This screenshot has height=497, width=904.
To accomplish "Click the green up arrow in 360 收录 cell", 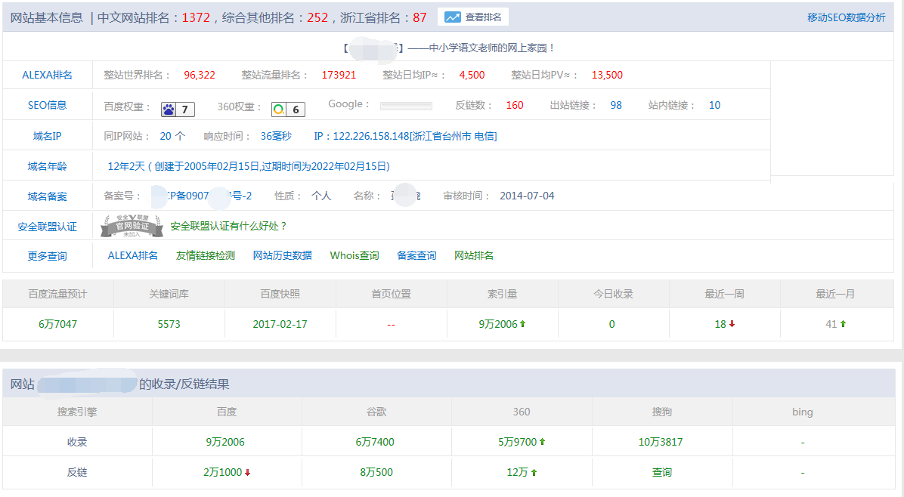I will point(541,441).
